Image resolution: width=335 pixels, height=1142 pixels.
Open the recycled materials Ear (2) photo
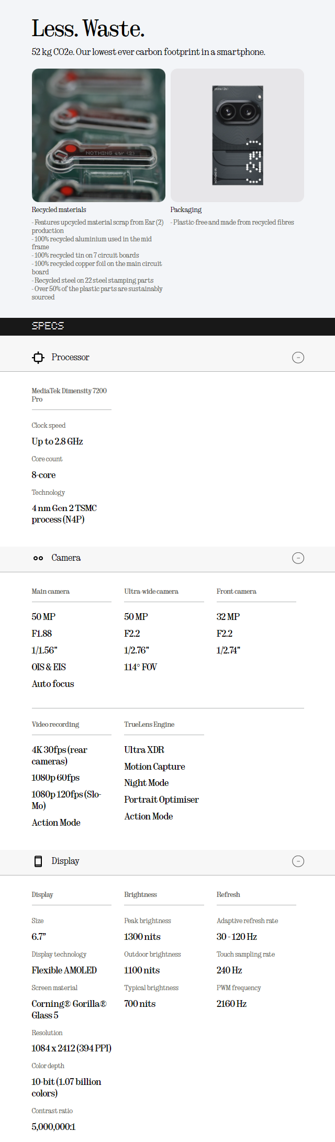(98, 135)
